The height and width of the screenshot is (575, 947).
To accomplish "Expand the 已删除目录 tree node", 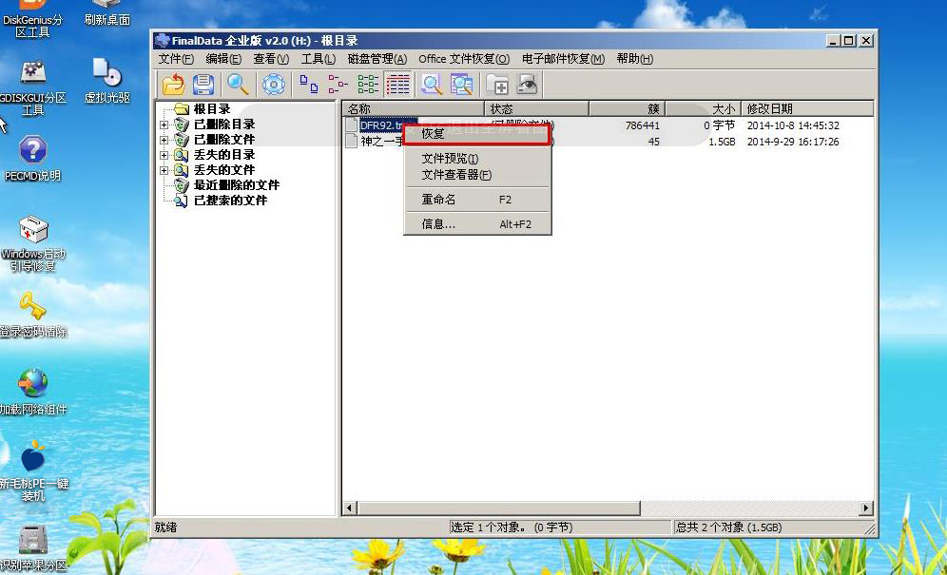I will tap(164, 125).
